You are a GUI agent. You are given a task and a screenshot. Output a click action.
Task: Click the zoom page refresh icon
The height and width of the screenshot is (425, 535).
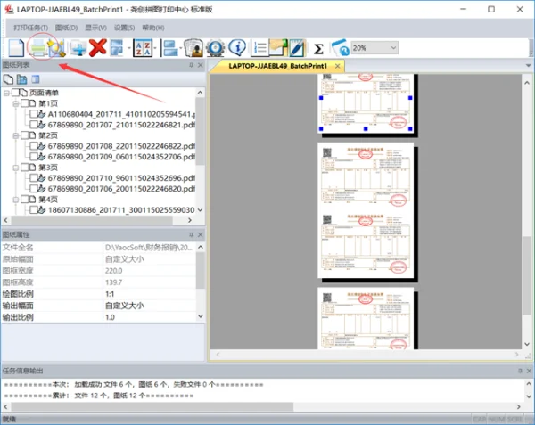click(x=340, y=48)
